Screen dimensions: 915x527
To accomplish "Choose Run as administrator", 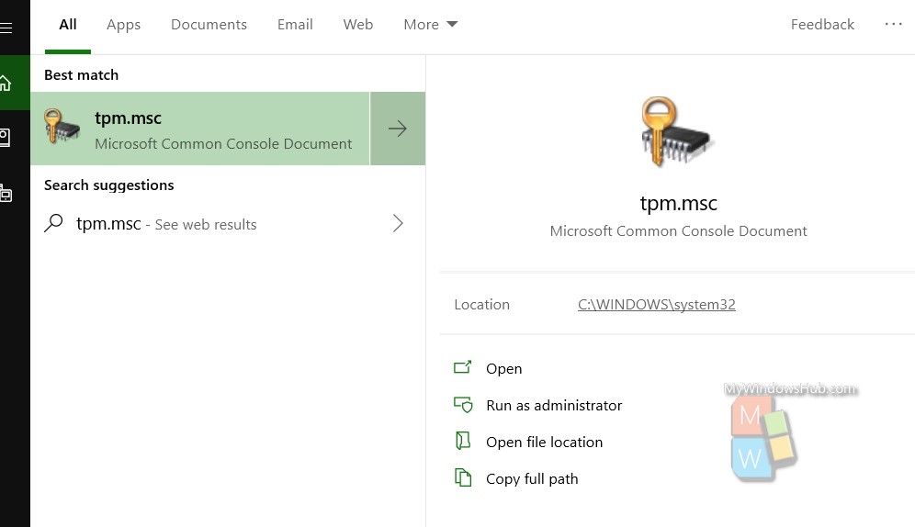I will point(554,405).
